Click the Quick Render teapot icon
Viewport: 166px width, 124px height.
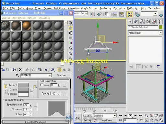(161, 15)
